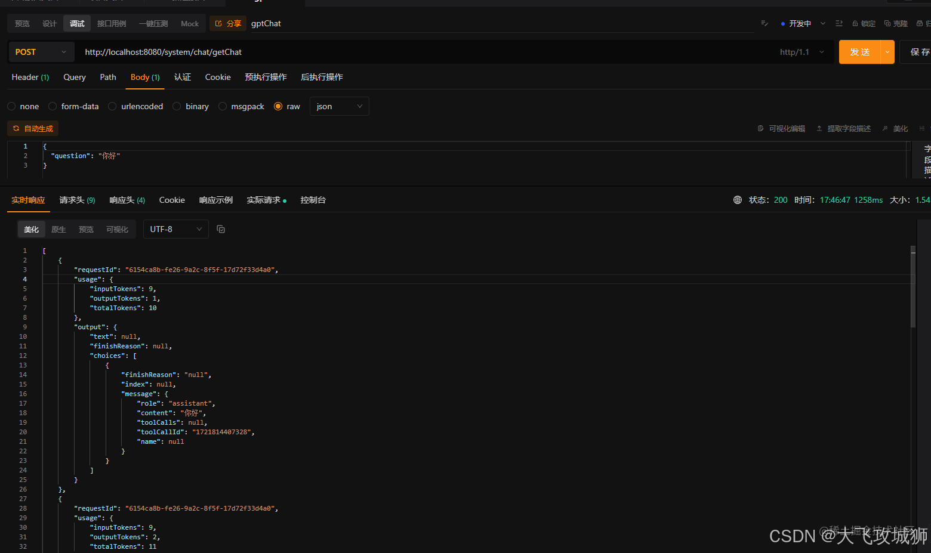Open the Header (1) tab
931x553 pixels.
pyautogui.click(x=30, y=77)
